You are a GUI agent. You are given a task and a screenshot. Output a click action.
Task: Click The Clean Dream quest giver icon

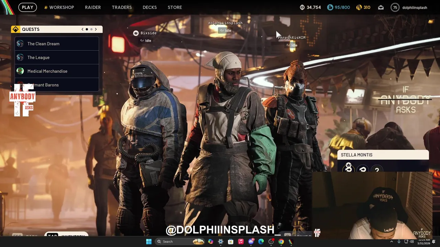[20, 44]
